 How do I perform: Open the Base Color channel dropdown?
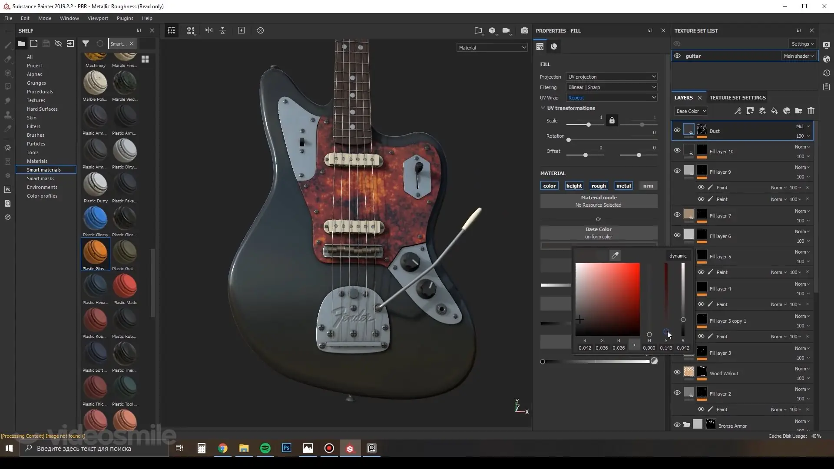(x=691, y=111)
